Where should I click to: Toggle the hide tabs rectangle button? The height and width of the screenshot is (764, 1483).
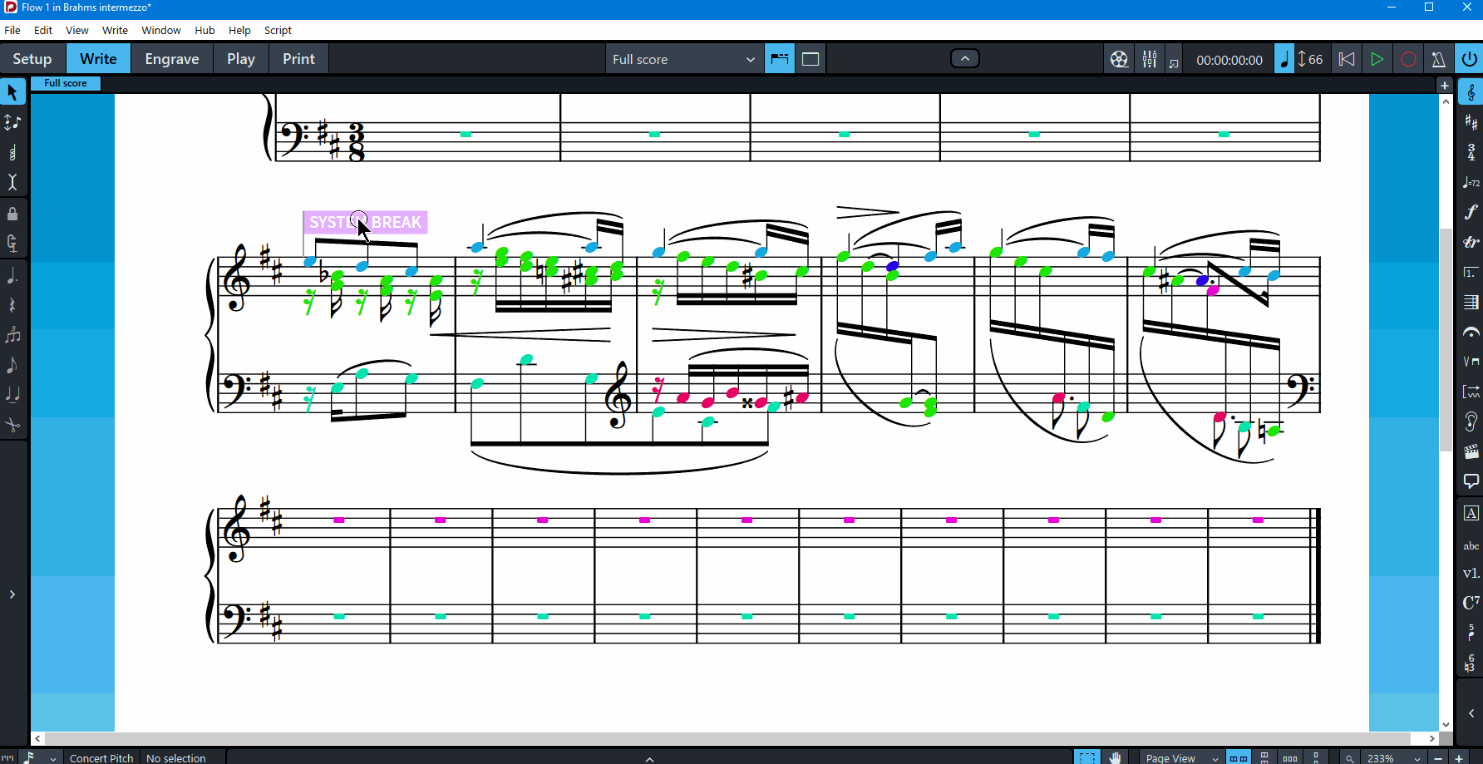tap(810, 59)
